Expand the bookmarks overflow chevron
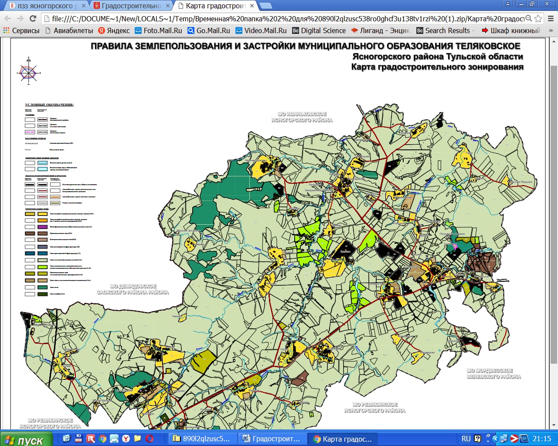Image resolution: width=558 pixels, height=446 pixels. (551, 30)
